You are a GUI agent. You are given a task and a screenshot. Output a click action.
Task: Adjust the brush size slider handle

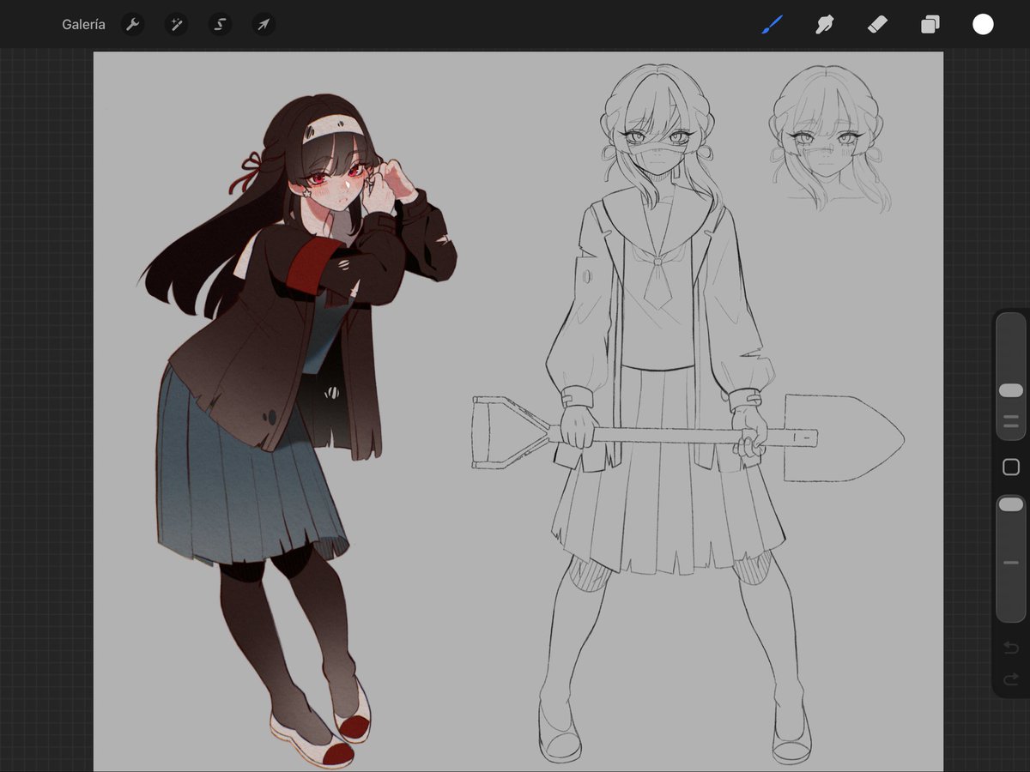pos(1011,390)
